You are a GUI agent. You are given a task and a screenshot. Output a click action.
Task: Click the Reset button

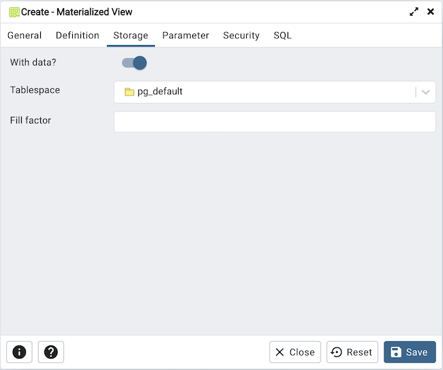[352, 352]
